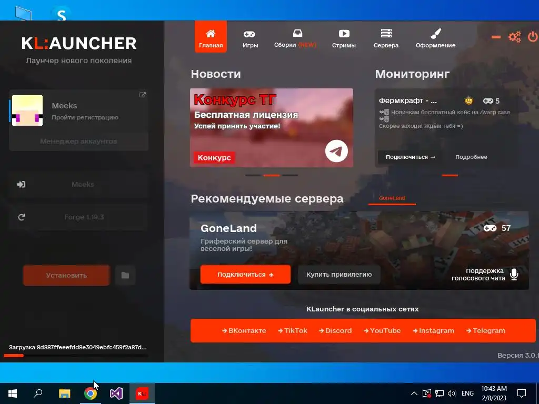Click the GoneLand server title
539x404 pixels.
(228, 228)
